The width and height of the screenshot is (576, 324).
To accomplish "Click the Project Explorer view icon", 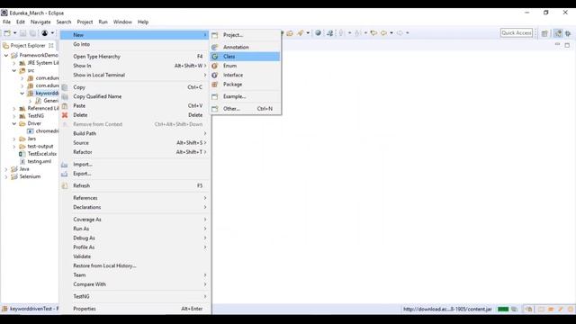I will coord(6,46).
